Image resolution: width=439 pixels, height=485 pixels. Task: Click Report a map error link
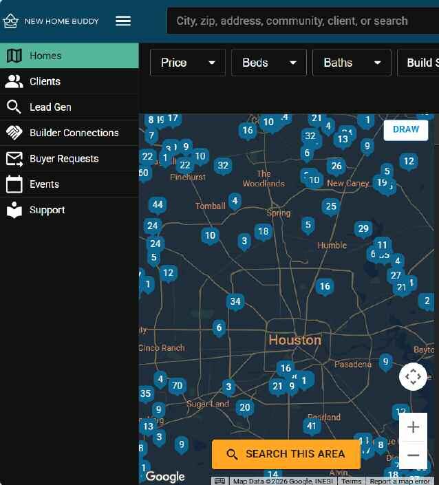399,482
